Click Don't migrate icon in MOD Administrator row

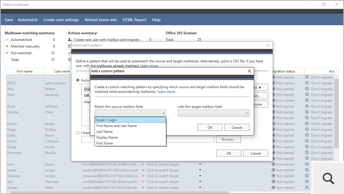tap(307, 83)
